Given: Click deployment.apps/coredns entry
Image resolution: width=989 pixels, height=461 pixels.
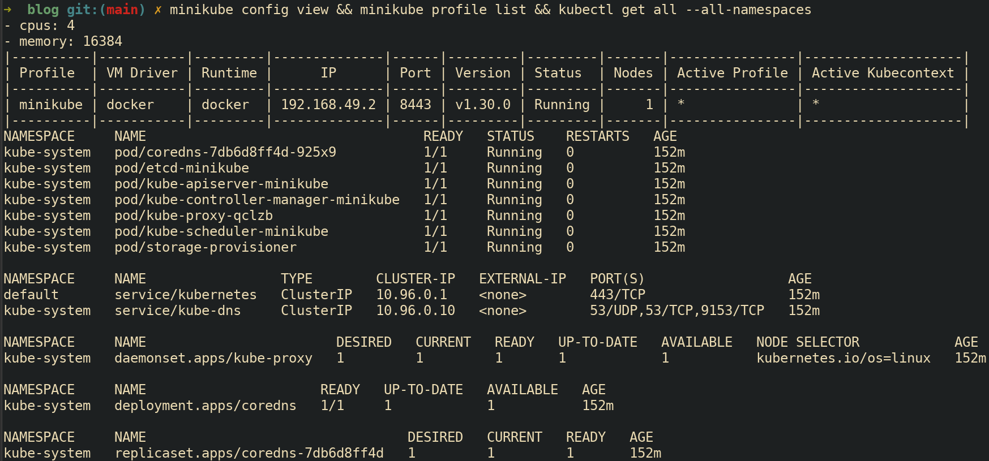Looking at the screenshot, I should (x=205, y=406).
